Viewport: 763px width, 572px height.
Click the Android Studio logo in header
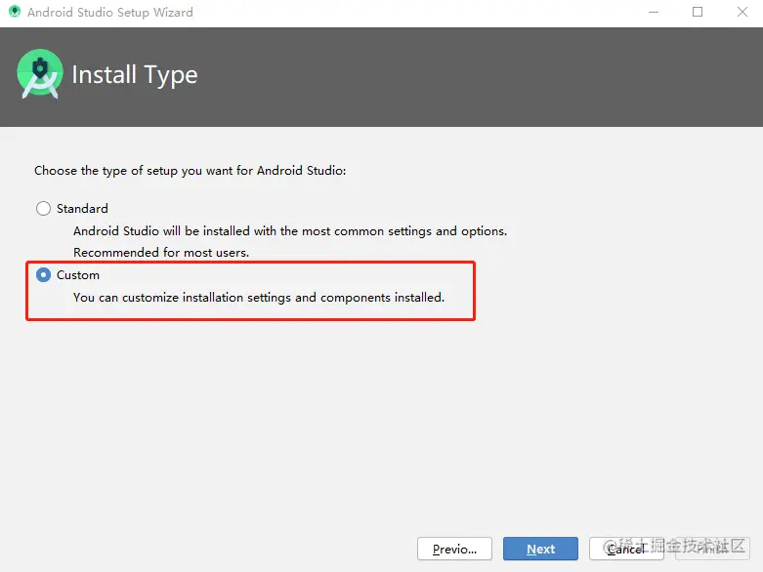tap(40, 74)
